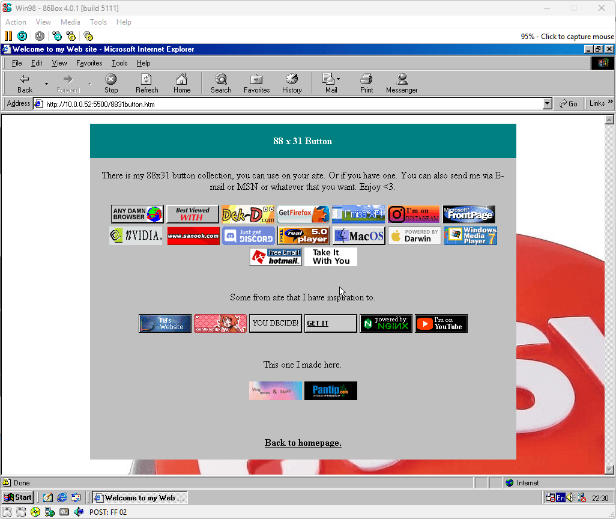This screenshot has width=616, height=519.
Task: Click the Home toolbar icon
Action: 182,83
